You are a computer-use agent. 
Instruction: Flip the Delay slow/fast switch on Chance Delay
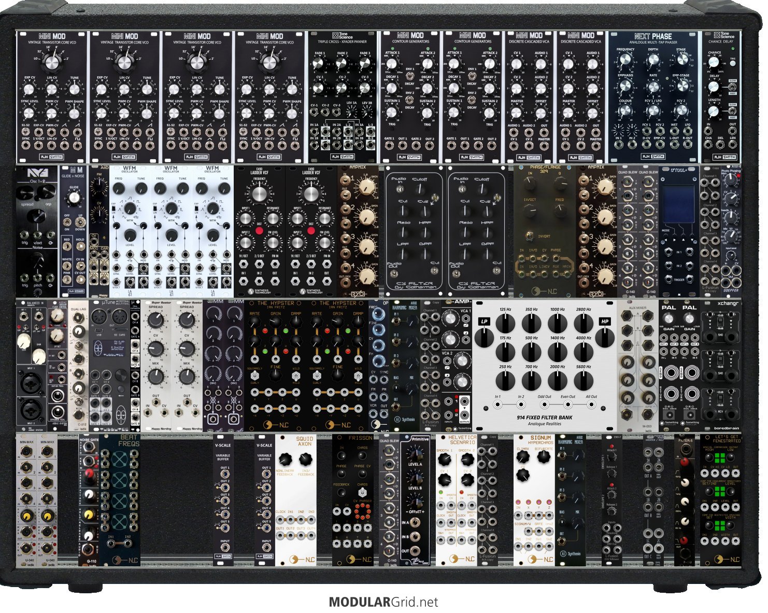[733, 87]
